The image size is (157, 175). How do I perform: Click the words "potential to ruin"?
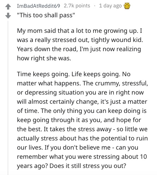click(x=125, y=138)
